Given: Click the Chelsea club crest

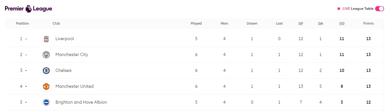Looking at the screenshot, I should pyautogui.click(x=46, y=71).
